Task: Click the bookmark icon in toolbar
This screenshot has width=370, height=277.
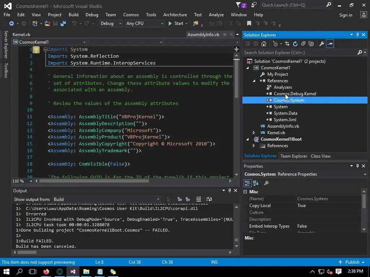Action: pyautogui.click(x=249, y=23)
